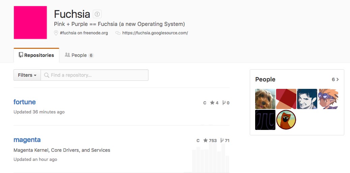
Task: Open the Filters dropdown
Action: 27,75
